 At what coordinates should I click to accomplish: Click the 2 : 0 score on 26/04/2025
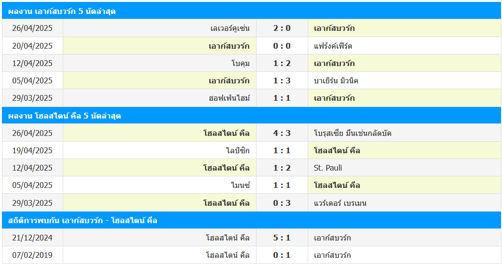[x=282, y=28]
